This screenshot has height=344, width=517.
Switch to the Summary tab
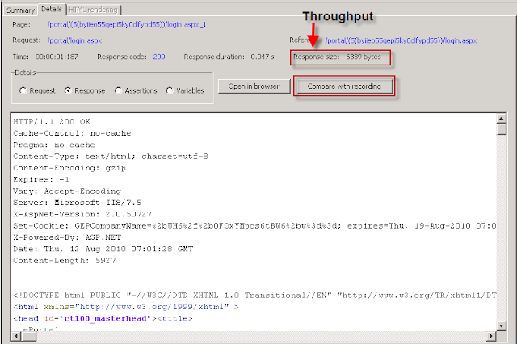coord(20,10)
